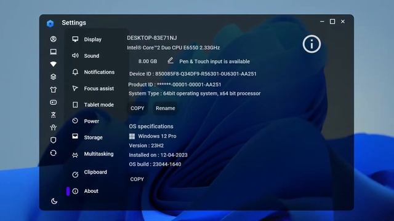Click the Windows logo next to Windows 12 Pro
Image resolution: width=394 pixels, height=221 pixels.
pyautogui.click(x=132, y=136)
